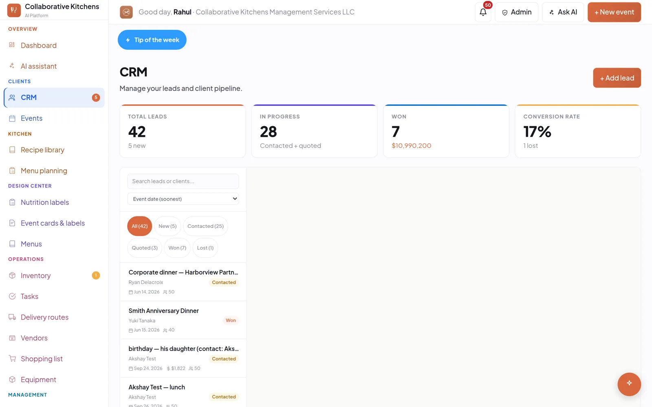Click the Event cards & labels icon
This screenshot has width=652, height=407.
coord(12,223)
